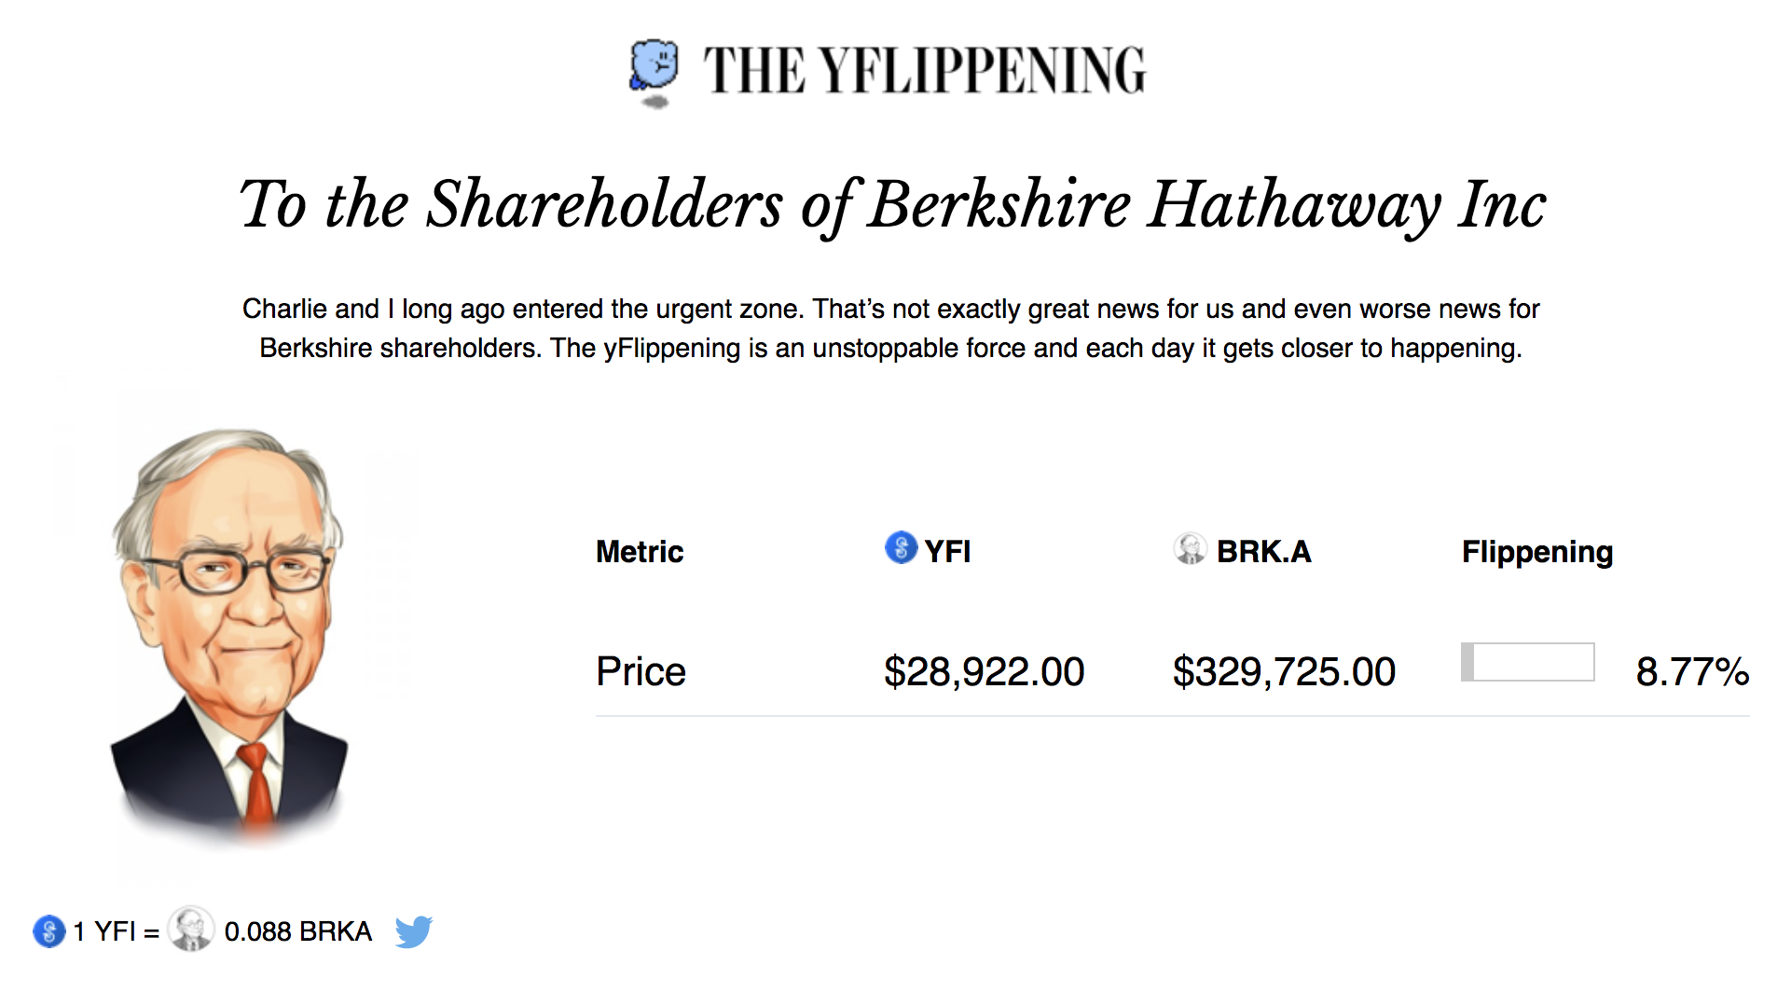Click the YFI coin icon in table header
Viewport: 1791px width, 992px height.
(901, 547)
